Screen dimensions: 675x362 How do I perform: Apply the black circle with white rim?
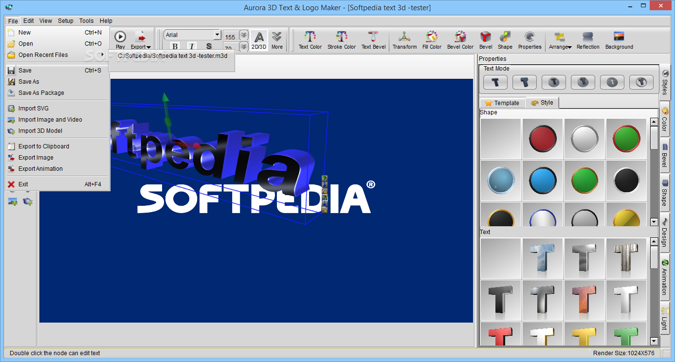coord(626,181)
